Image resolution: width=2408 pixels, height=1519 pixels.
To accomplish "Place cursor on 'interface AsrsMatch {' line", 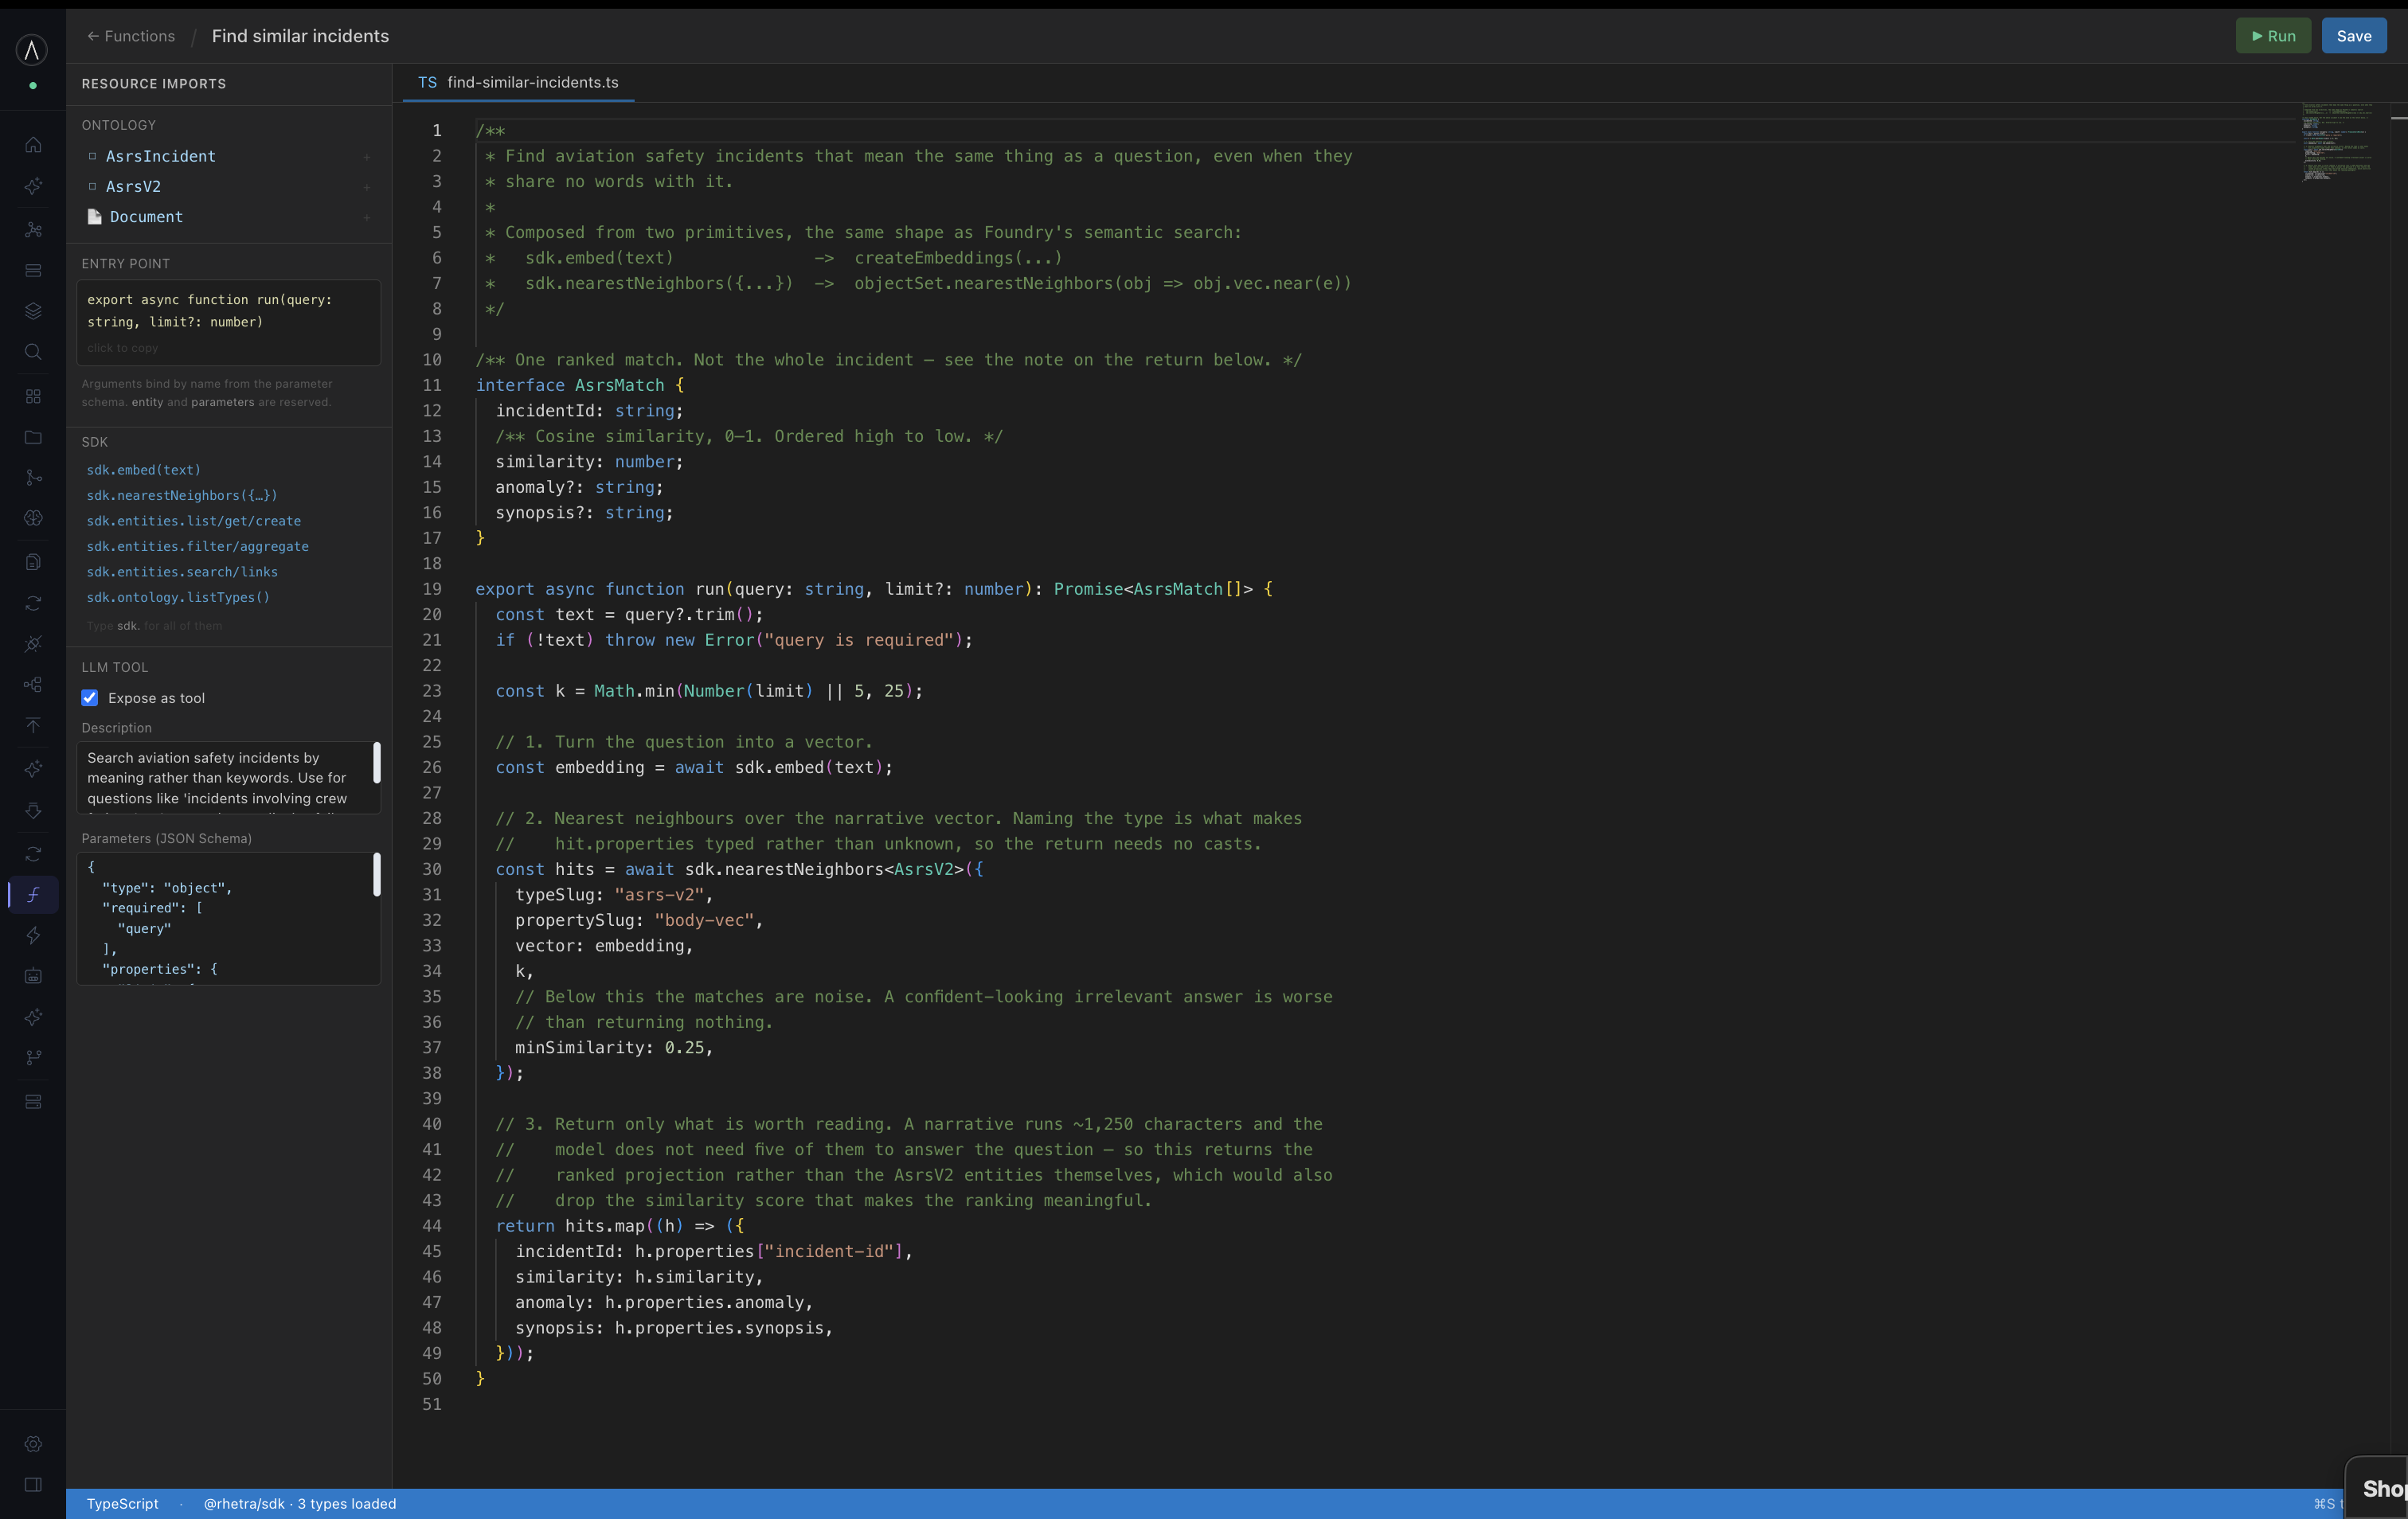I will (580, 385).
